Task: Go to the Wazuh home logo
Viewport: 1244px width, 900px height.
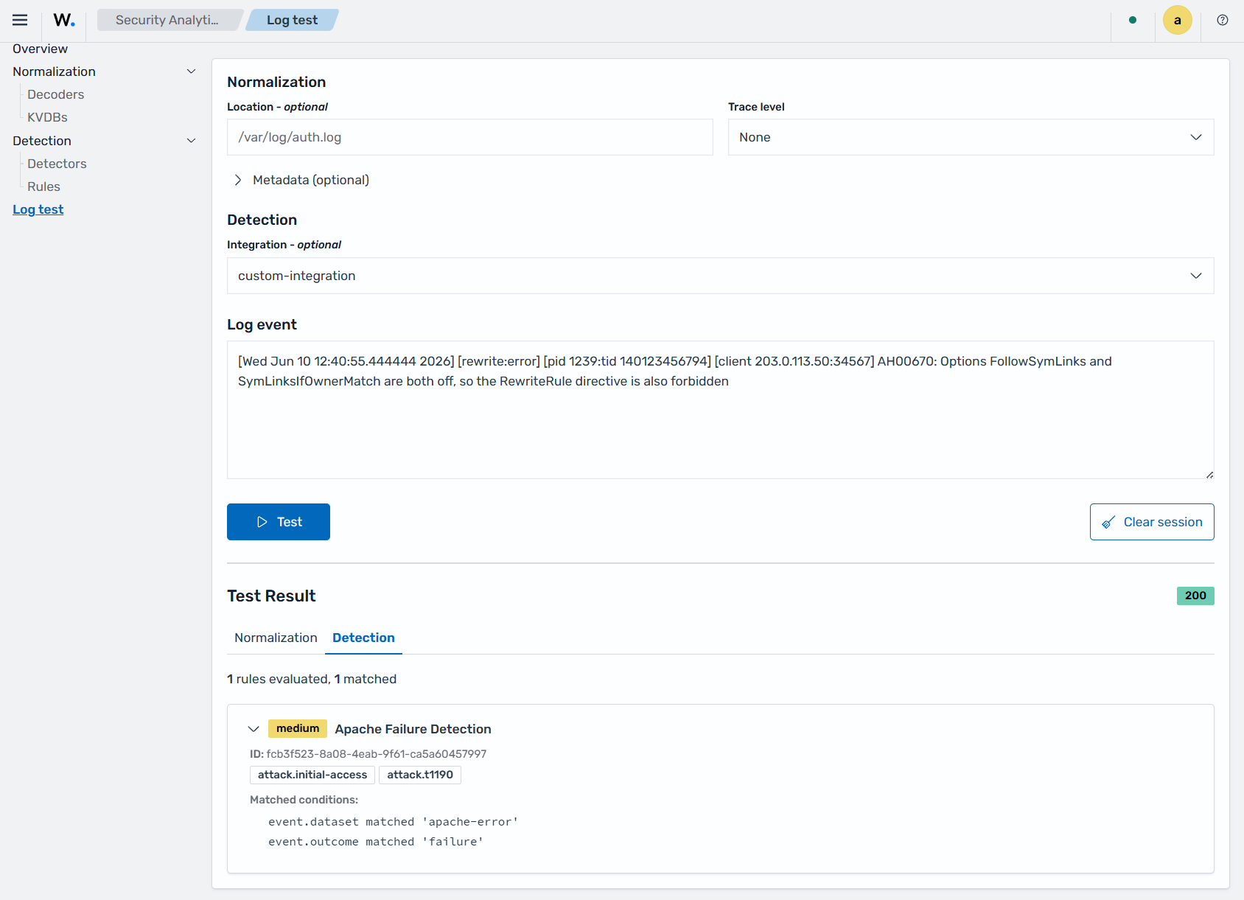Action: pyautogui.click(x=64, y=20)
